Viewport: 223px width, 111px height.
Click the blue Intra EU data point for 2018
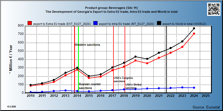coord(124,89)
